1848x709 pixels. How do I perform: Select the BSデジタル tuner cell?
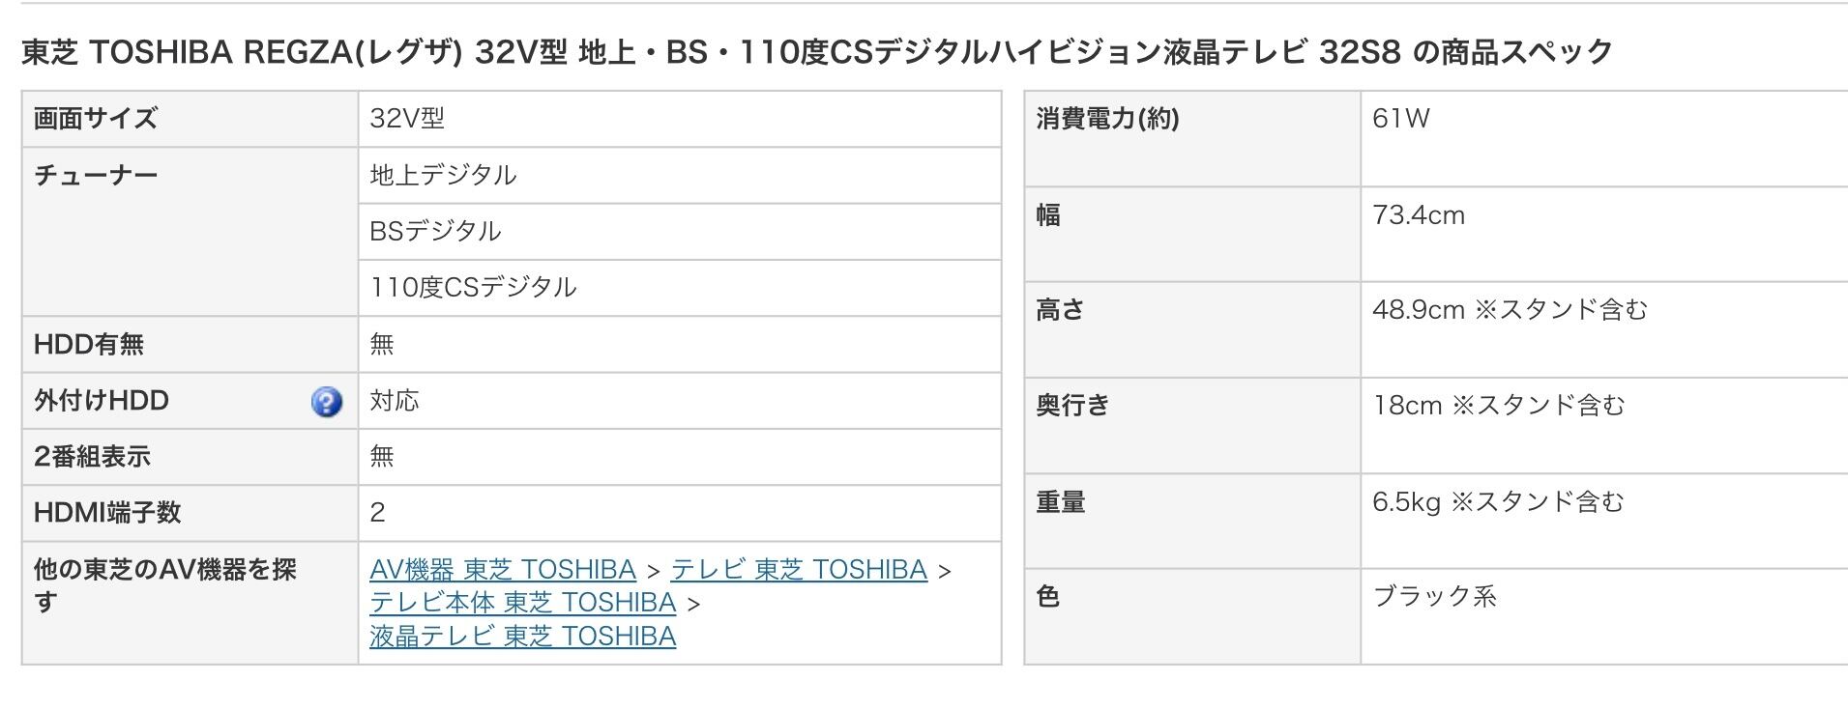point(435,231)
